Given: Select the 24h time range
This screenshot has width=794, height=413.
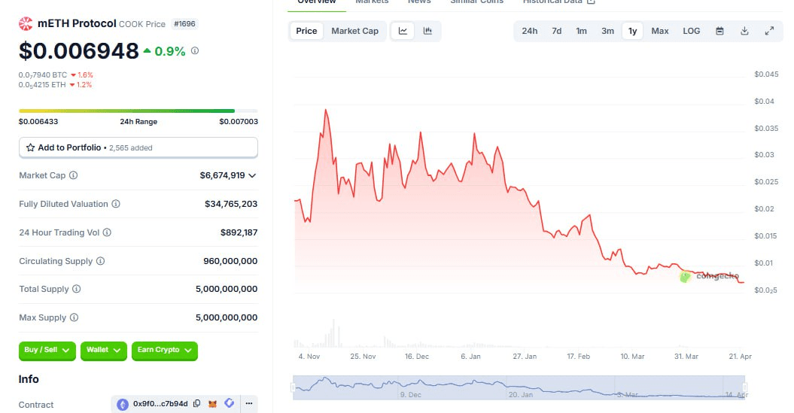Looking at the screenshot, I should 529,31.
